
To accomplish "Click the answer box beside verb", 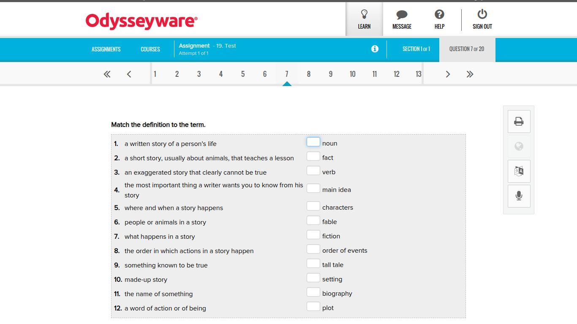I will coord(313,171).
